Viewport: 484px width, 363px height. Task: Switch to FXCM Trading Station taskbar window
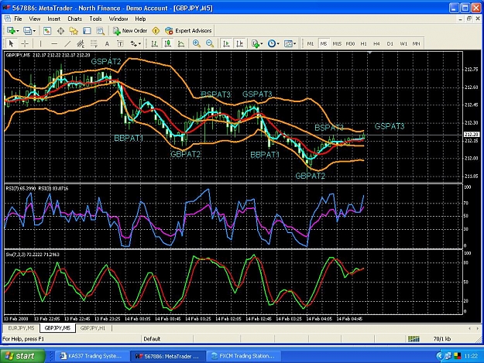[x=243, y=356]
